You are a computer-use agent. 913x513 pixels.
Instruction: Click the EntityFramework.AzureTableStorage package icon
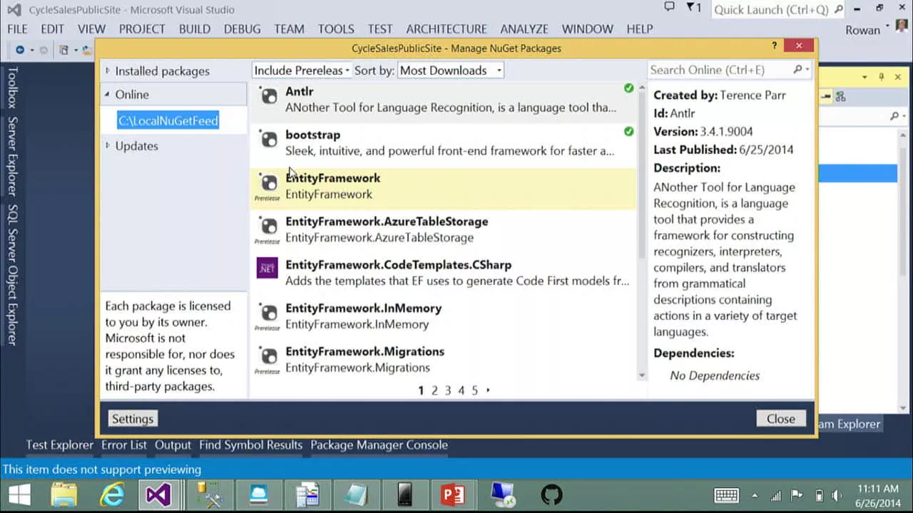tap(267, 225)
